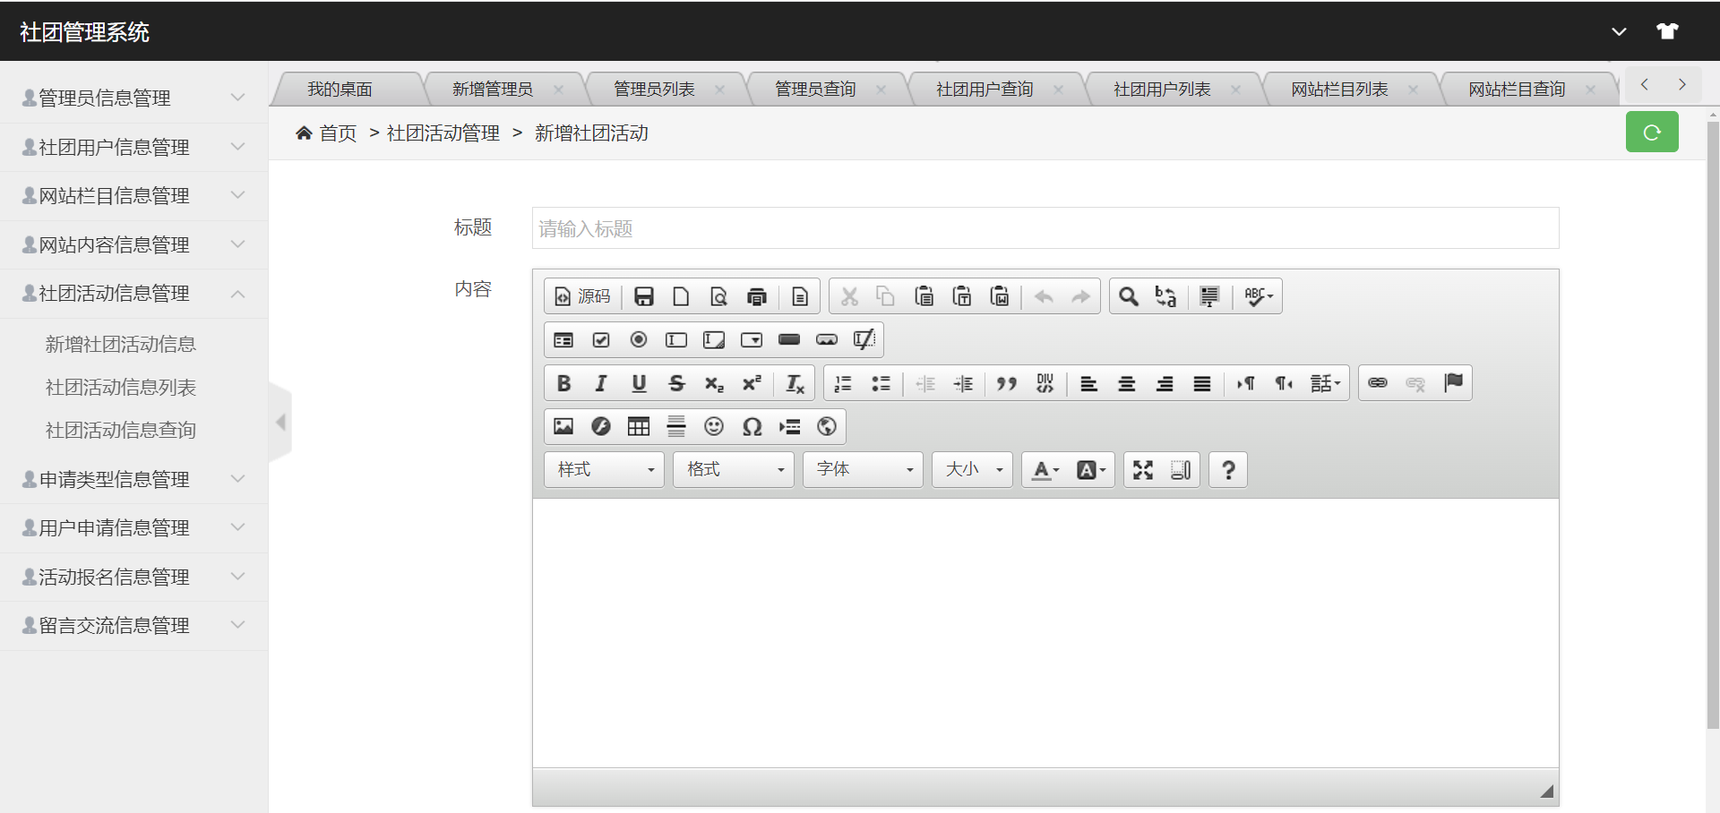Insert a smiley emoticon
Screen dimensions: 1720x813
714,426
